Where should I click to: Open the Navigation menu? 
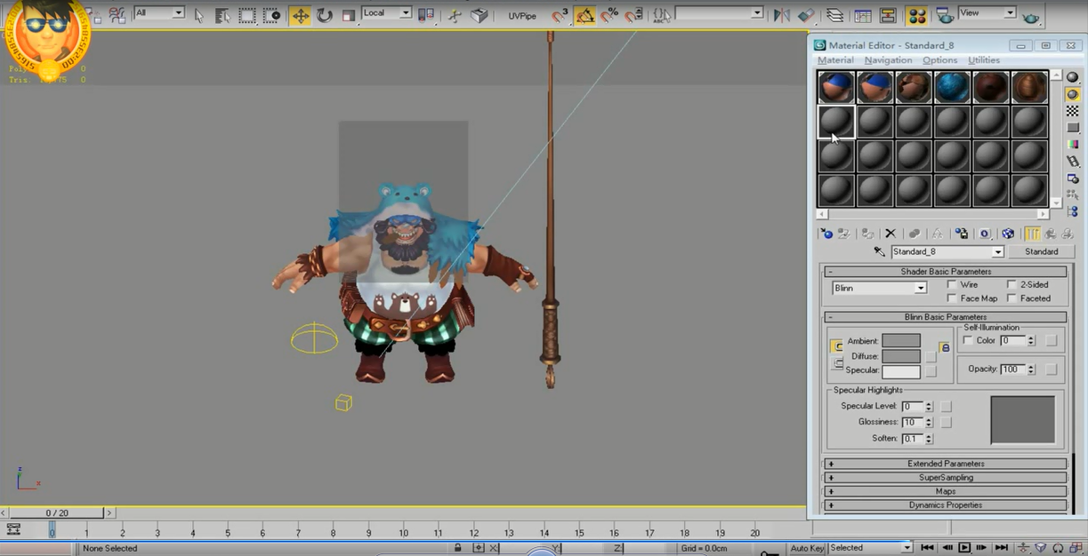pos(888,60)
